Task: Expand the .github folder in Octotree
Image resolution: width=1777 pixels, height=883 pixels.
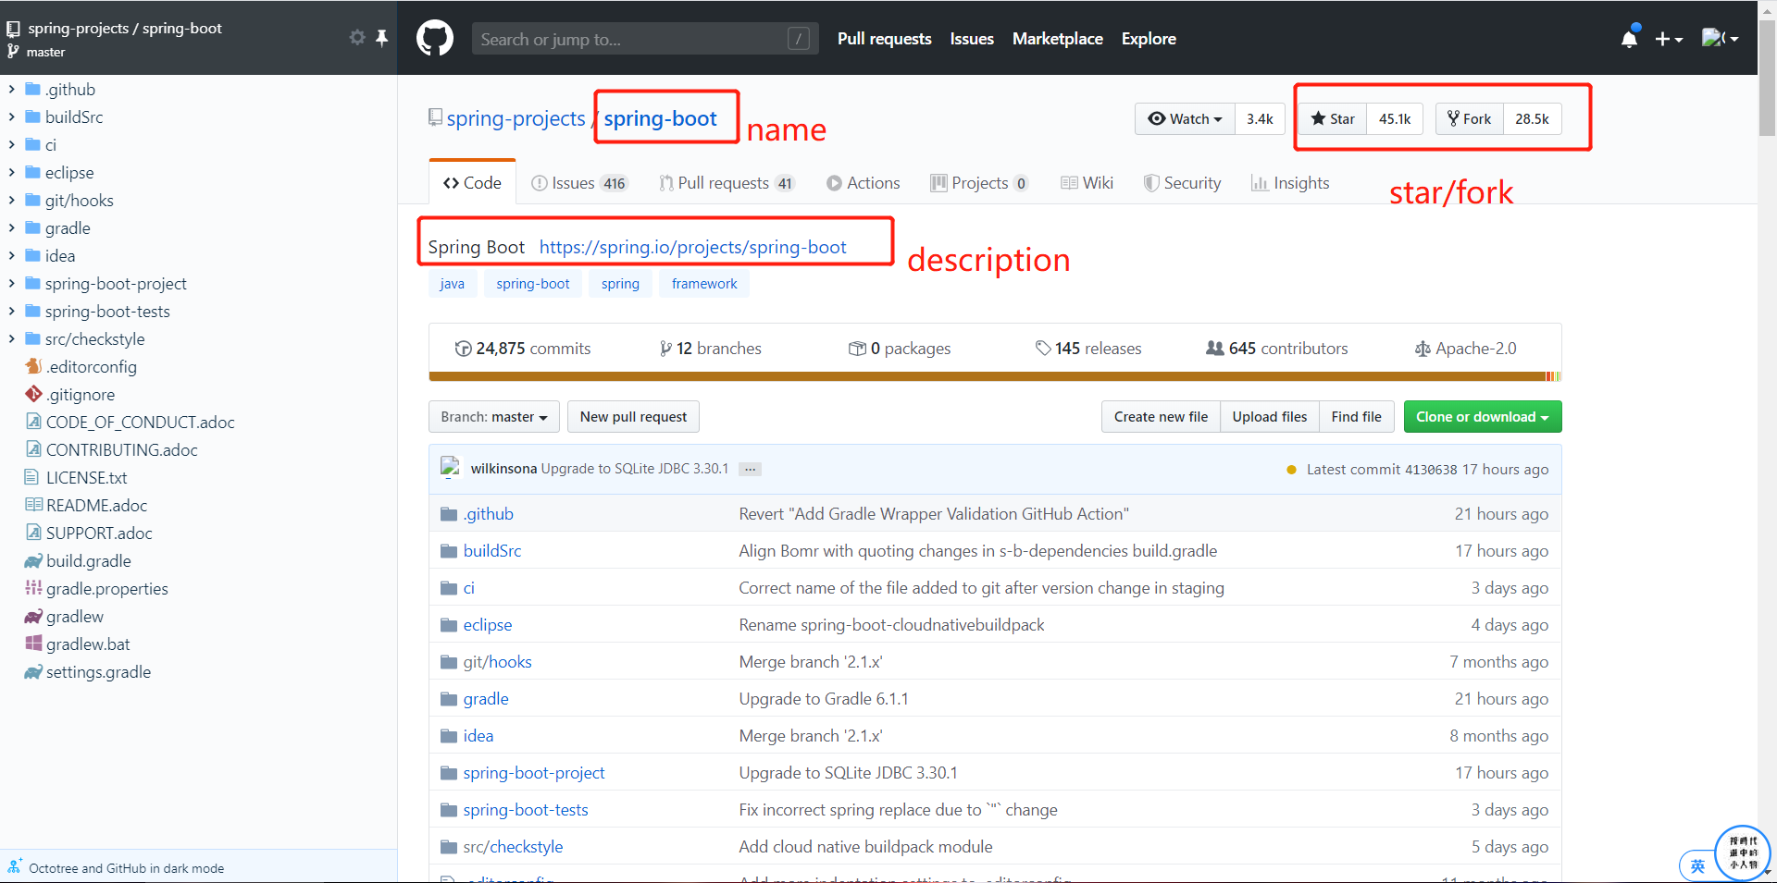Action: [x=12, y=90]
